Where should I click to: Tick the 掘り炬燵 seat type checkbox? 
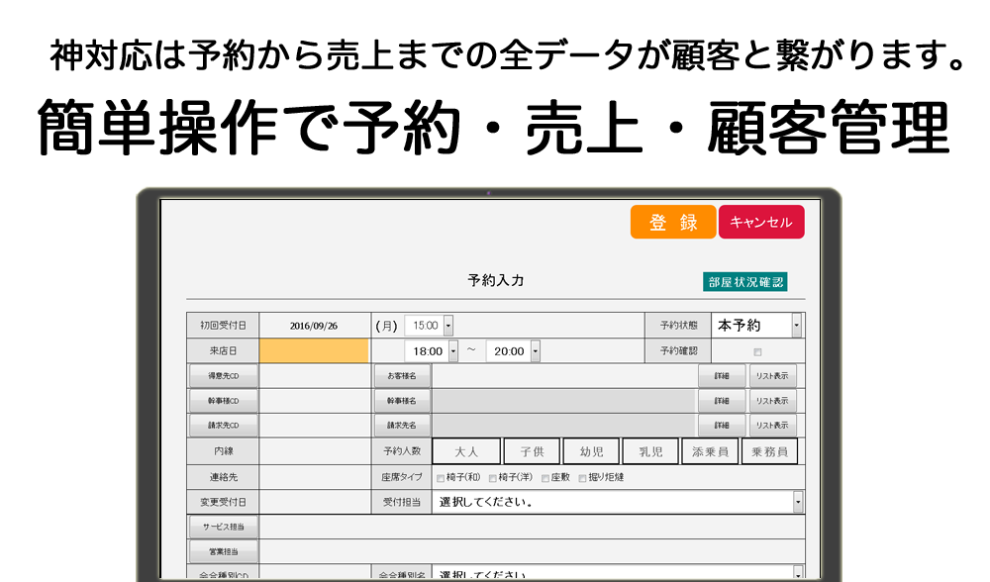pos(582,478)
